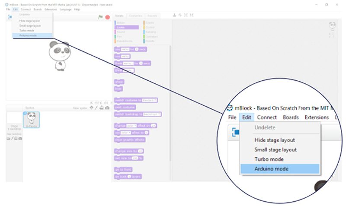Click the clear graphic effects block

click(x=130, y=140)
